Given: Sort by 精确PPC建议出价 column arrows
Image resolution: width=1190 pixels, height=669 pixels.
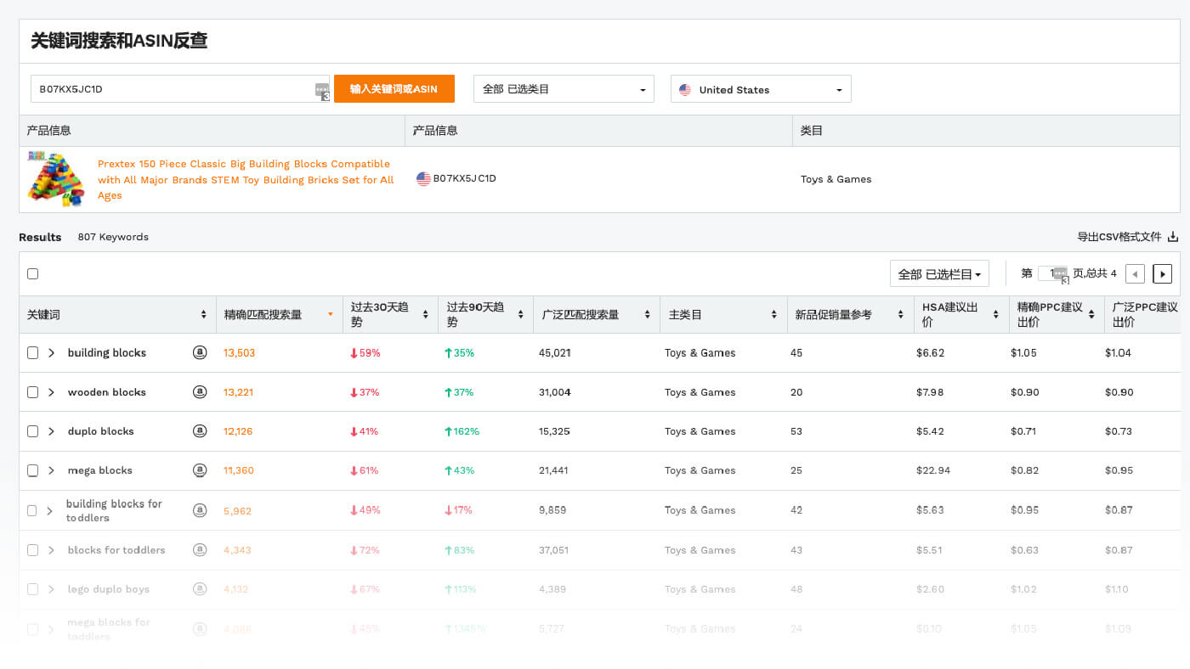Looking at the screenshot, I should [1091, 314].
